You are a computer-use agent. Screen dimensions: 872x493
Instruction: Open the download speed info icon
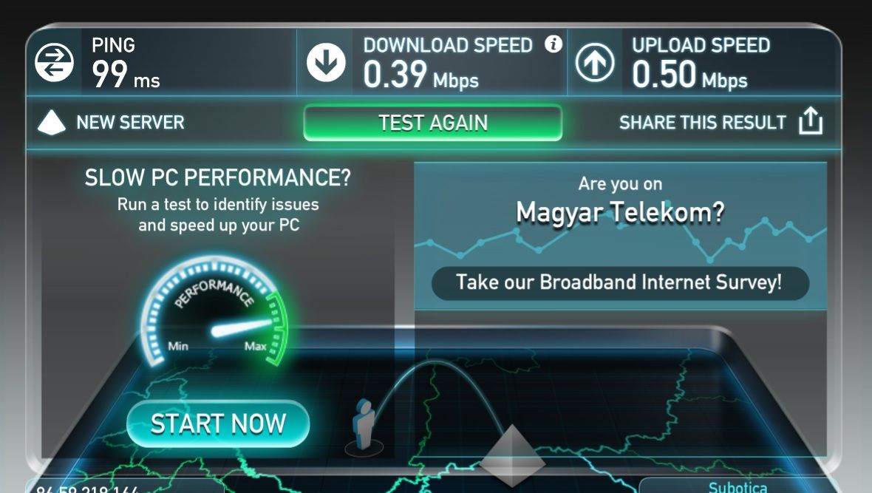(x=553, y=44)
